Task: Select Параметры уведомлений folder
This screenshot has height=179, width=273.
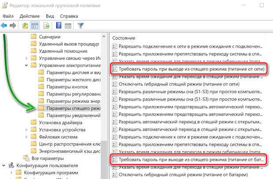Action: click(74, 116)
